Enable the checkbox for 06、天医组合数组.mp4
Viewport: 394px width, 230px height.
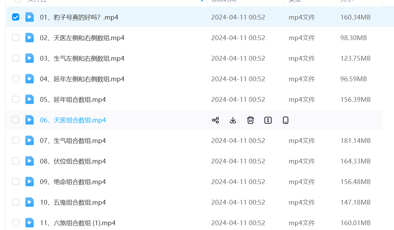pos(15,120)
